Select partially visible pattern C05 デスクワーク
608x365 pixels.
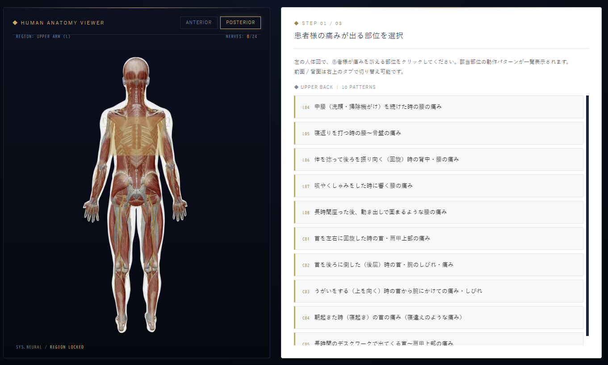(439, 339)
